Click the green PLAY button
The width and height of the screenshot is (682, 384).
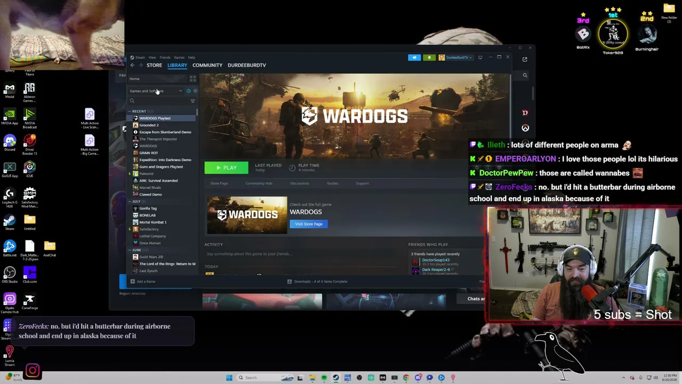[226, 168]
